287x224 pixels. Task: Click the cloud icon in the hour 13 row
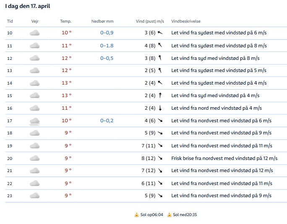point(35,70)
